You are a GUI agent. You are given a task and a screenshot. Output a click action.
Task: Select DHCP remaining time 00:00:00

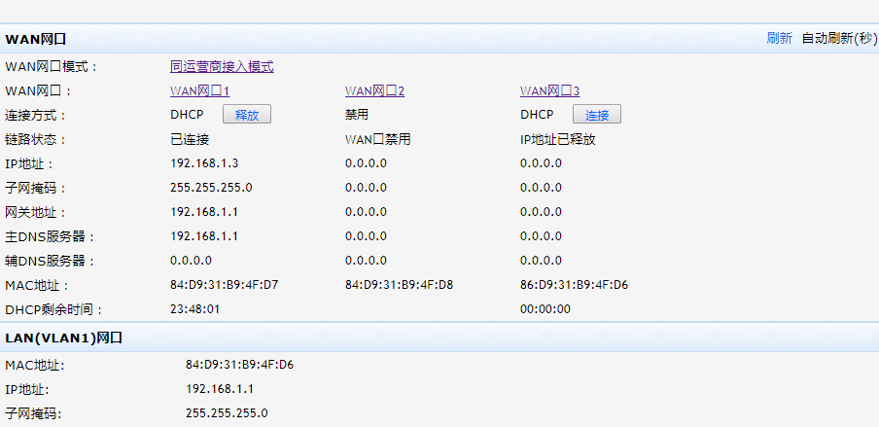tap(545, 309)
